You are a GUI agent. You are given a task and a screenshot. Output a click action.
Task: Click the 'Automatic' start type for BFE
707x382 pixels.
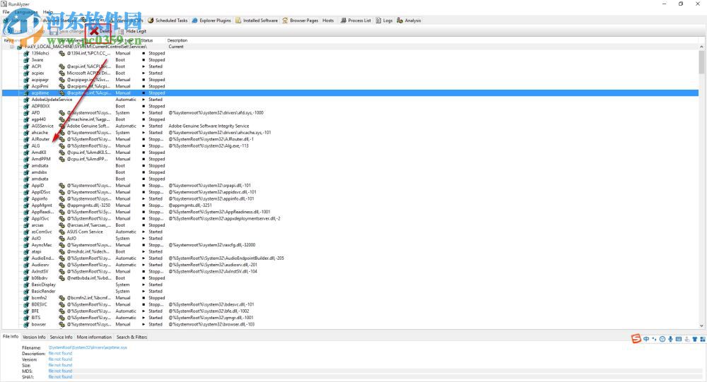pyautogui.click(x=126, y=311)
